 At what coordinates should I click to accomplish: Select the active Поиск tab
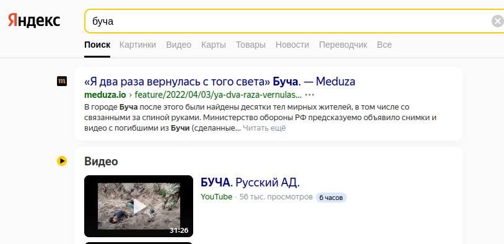pyautogui.click(x=97, y=45)
